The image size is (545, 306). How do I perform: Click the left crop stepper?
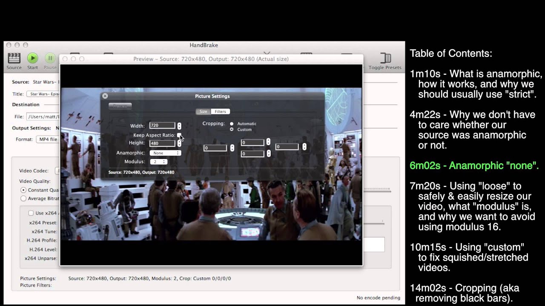tap(232, 148)
